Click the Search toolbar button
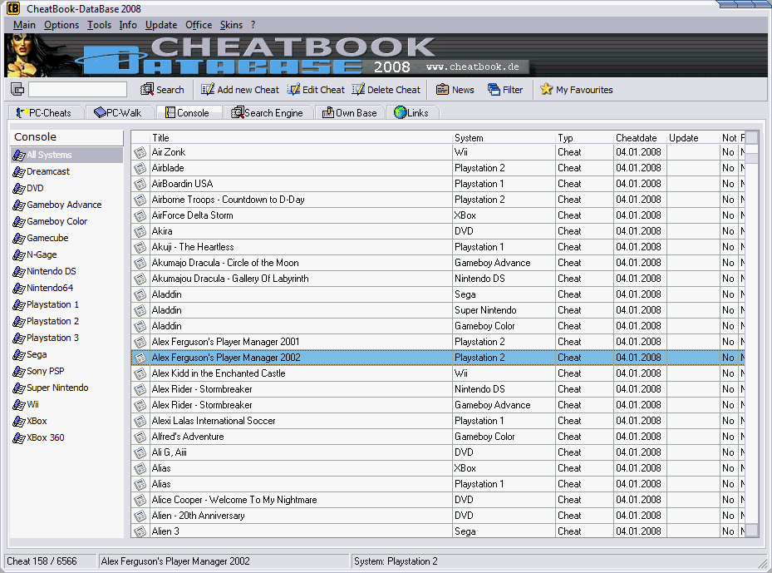 pyautogui.click(x=162, y=90)
